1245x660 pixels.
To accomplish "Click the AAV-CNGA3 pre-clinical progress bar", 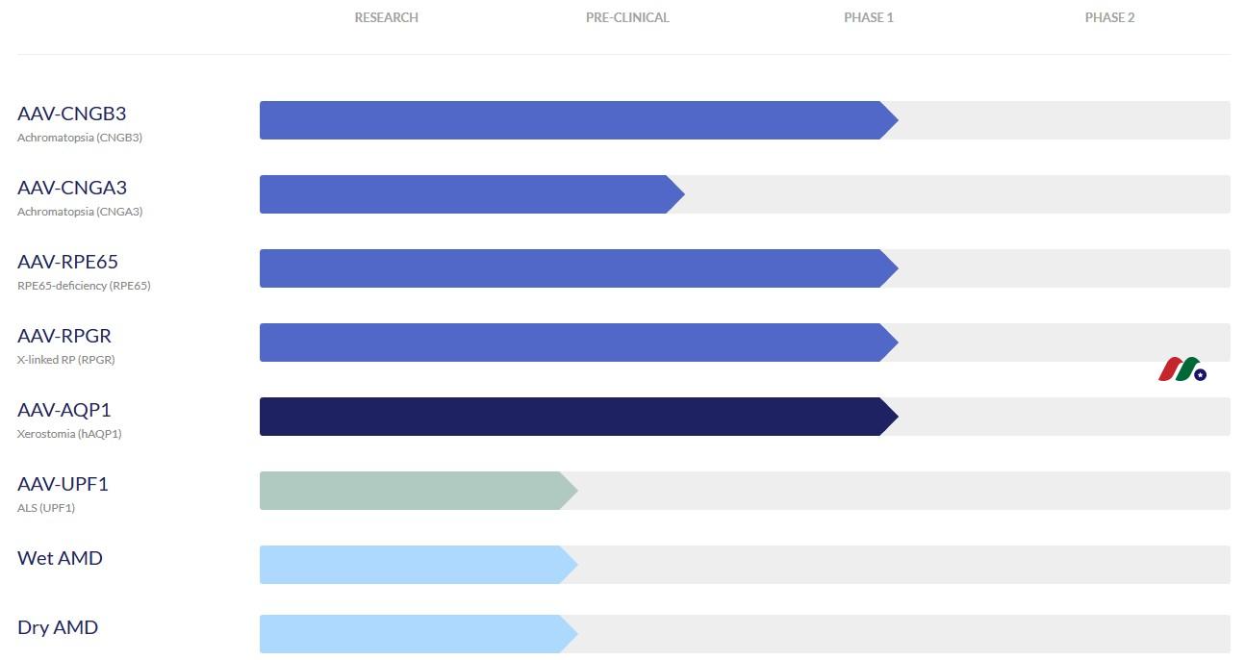I will click(x=471, y=194).
